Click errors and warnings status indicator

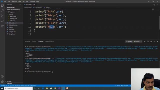4,85
